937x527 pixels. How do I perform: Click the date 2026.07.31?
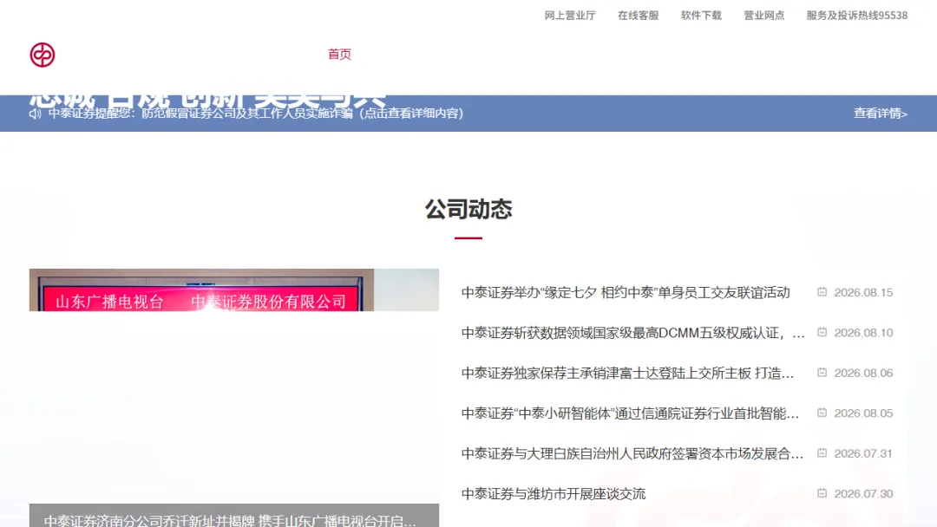click(x=863, y=453)
